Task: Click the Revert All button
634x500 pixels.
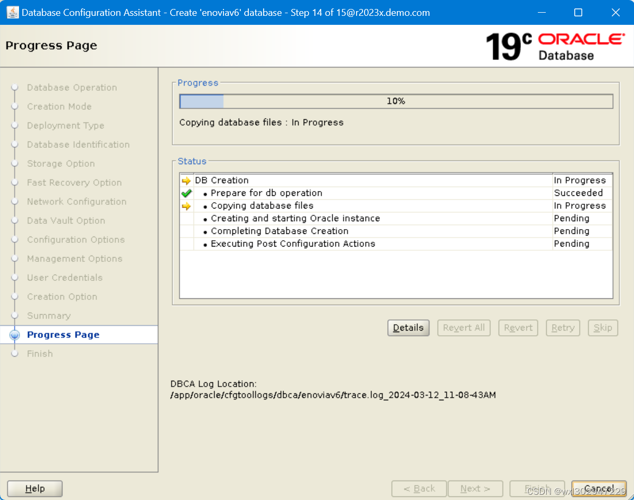Action: [464, 328]
